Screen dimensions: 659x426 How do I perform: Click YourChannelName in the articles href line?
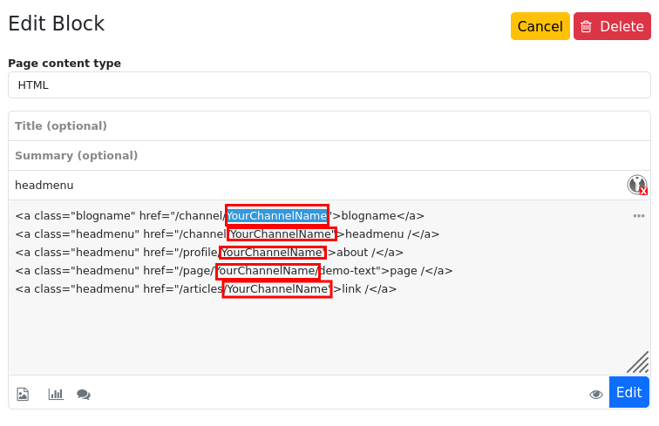click(x=276, y=289)
